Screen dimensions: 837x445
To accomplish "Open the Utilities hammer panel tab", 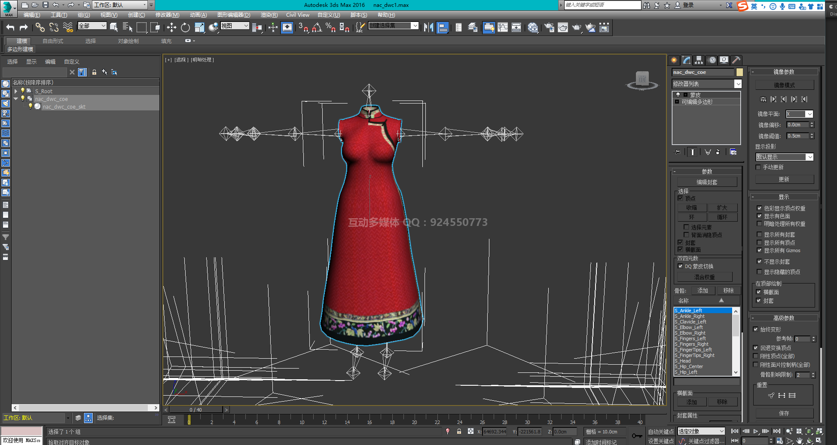I will [736, 60].
